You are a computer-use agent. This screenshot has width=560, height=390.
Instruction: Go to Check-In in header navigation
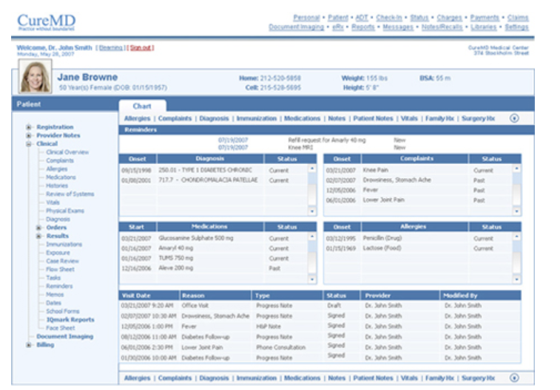point(388,18)
